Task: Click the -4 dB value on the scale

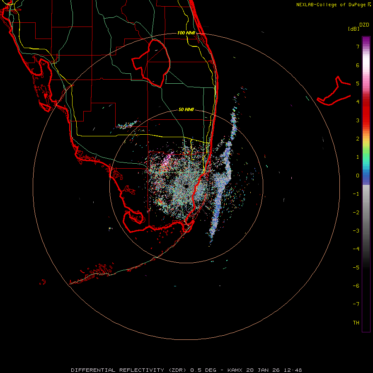Action: click(x=356, y=249)
